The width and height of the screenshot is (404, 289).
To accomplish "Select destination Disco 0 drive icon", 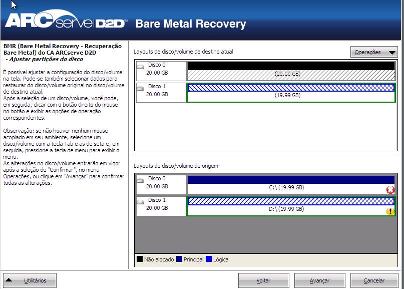I will 140,67.
